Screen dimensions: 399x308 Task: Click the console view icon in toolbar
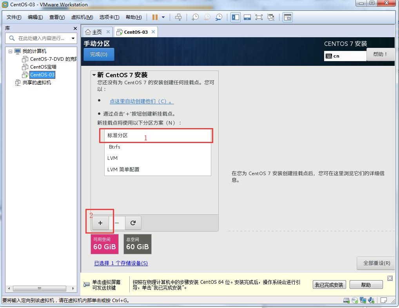pyautogui.click(x=288, y=17)
